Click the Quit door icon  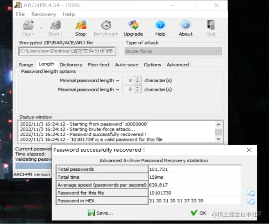[x=211, y=25]
